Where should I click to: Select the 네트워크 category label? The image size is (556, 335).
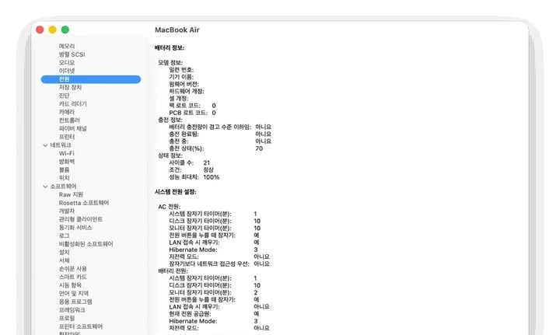coord(61,145)
